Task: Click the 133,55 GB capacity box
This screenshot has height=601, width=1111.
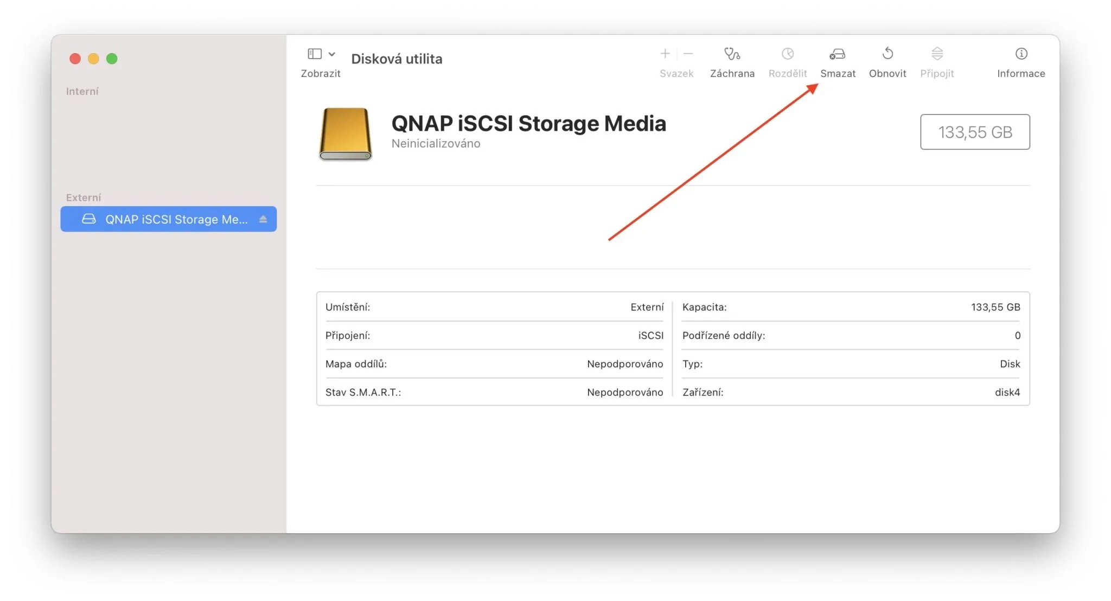Action: pyautogui.click(x=974, y=132)
